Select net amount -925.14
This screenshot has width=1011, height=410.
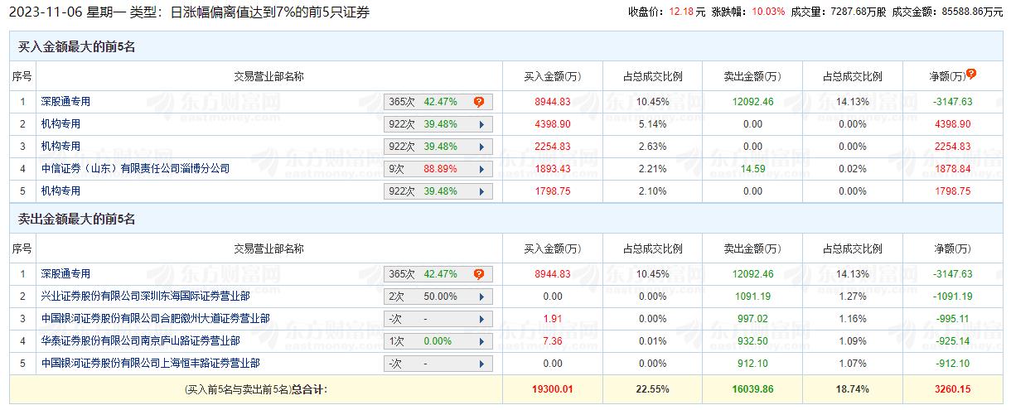(952, 341)
